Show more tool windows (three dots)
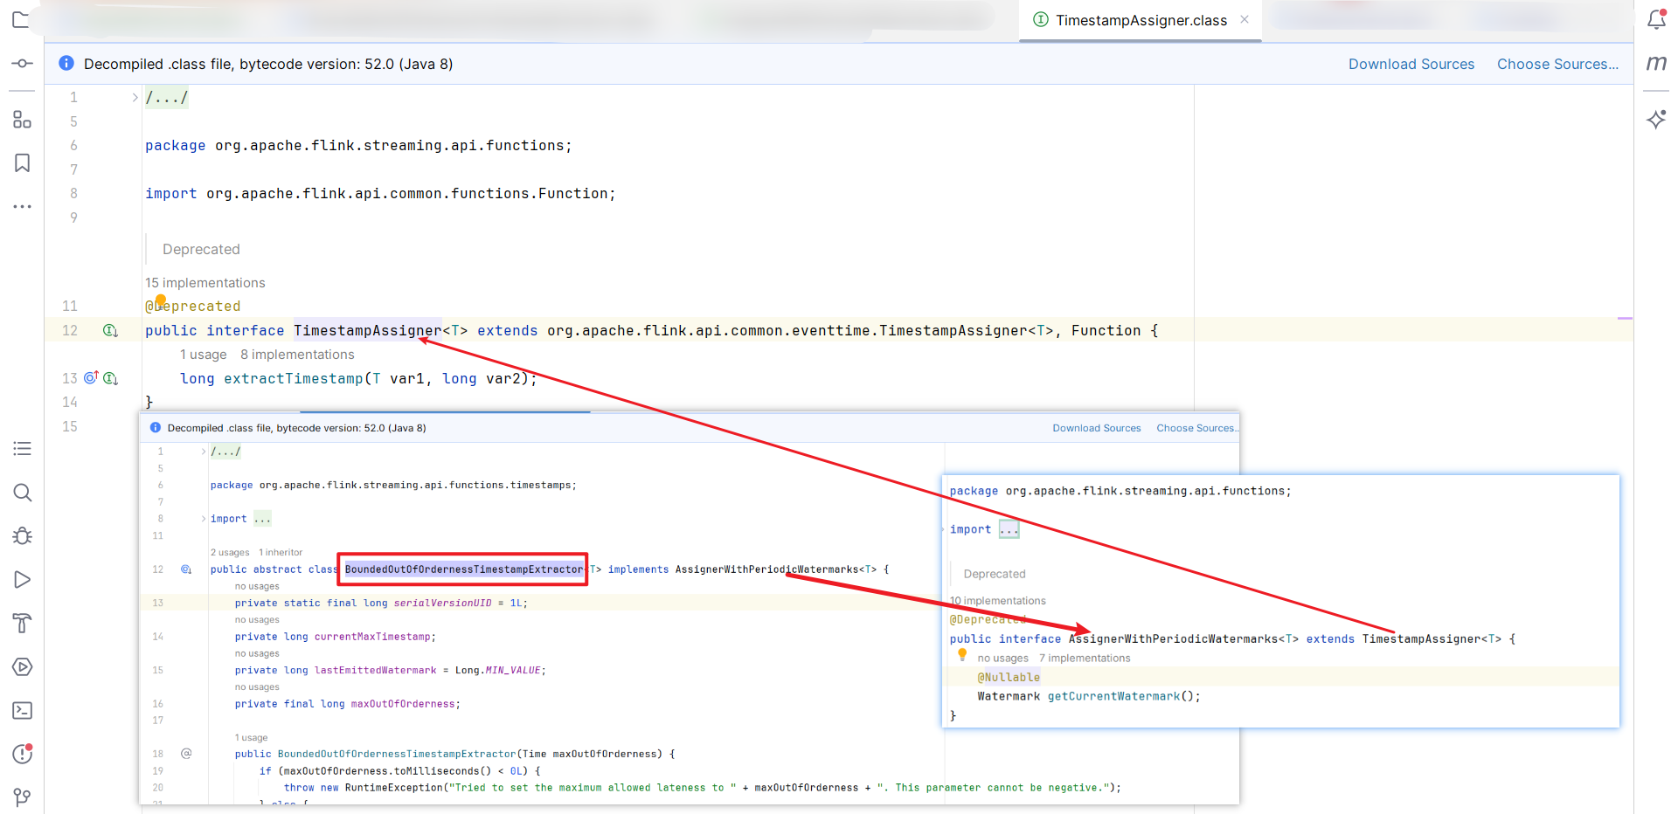 (22, 207)
